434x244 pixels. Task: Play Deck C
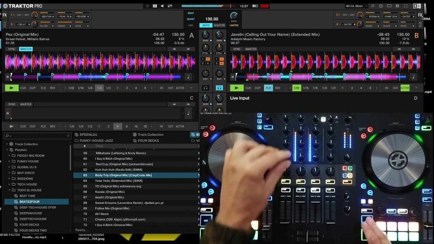pyautogui.click(x=12, y=126)
